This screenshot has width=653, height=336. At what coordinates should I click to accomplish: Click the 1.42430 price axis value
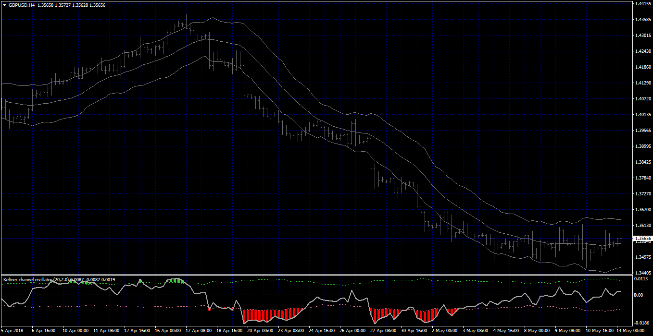[x=642, y=51]
